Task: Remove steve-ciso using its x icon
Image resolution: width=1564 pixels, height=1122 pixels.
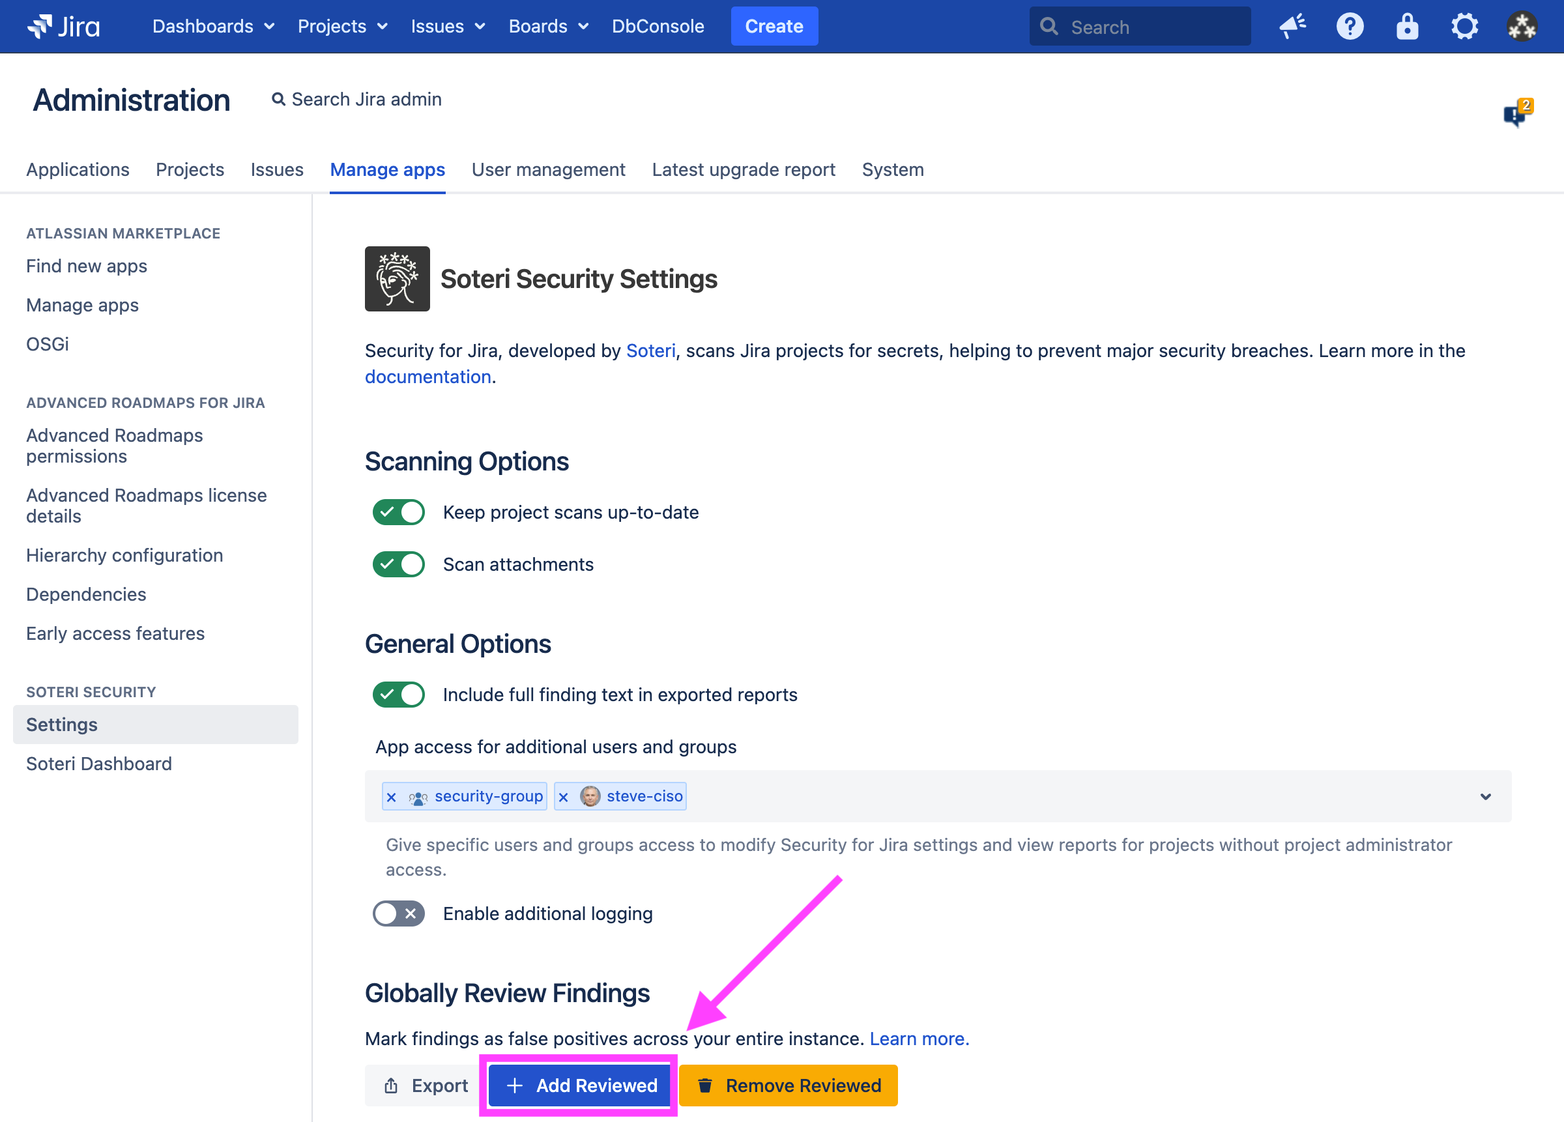Action: (x=564, y=796)
